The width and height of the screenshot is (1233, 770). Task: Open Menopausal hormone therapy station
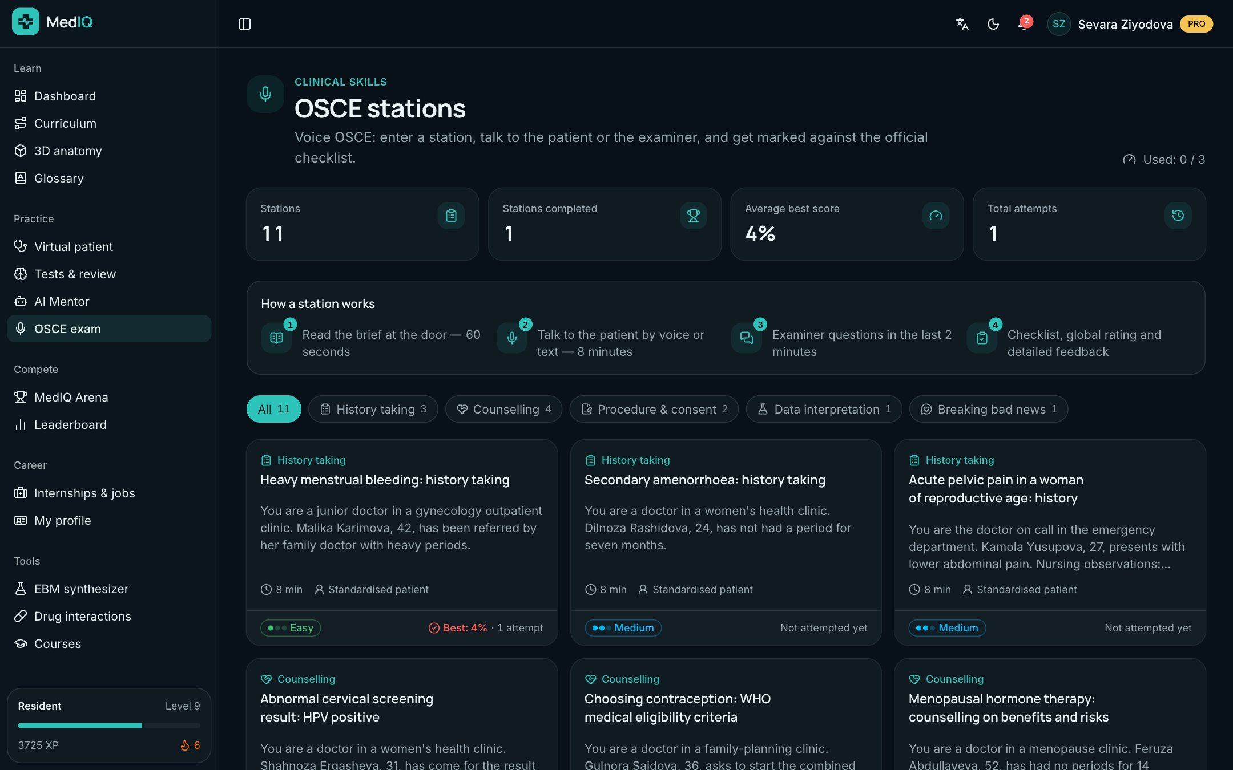click(1050, 714)
